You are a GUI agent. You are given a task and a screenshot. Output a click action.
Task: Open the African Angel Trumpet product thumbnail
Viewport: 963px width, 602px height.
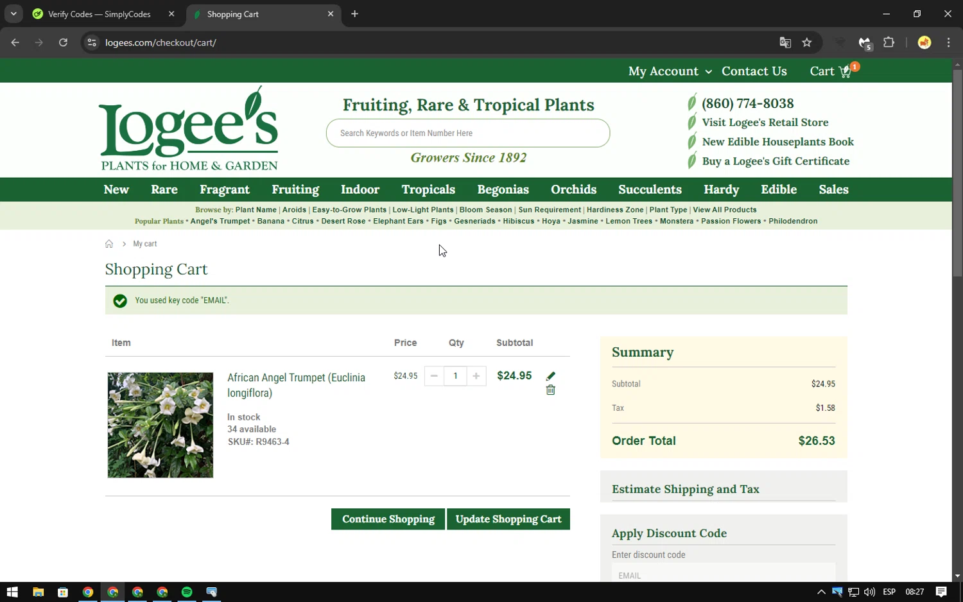click(x=160, y=425)
